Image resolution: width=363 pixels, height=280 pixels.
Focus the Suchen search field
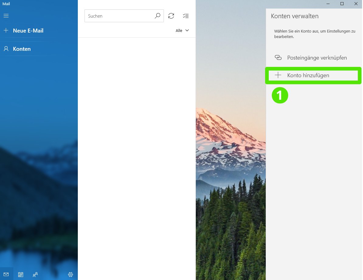124,16
